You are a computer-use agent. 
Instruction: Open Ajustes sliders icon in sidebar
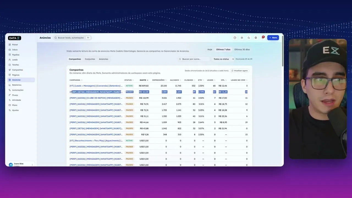(x=10, y=110)
